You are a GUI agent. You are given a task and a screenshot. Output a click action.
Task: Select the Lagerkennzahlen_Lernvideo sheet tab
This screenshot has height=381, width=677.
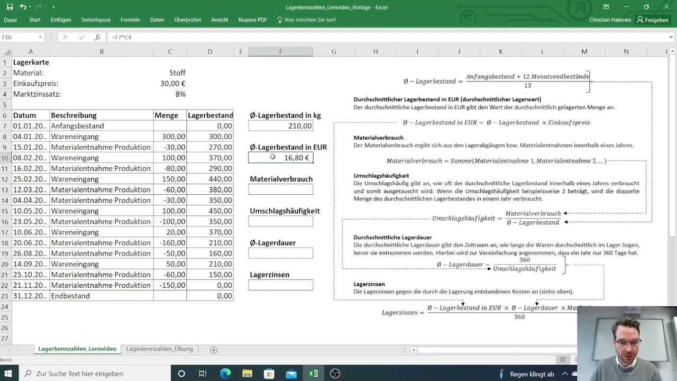(x=77, y=349)
